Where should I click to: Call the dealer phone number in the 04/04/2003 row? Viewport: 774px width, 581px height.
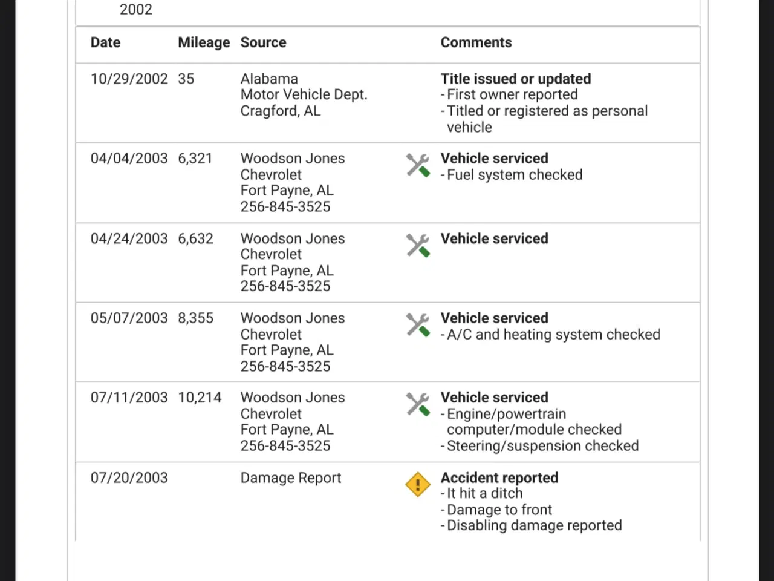285,206
